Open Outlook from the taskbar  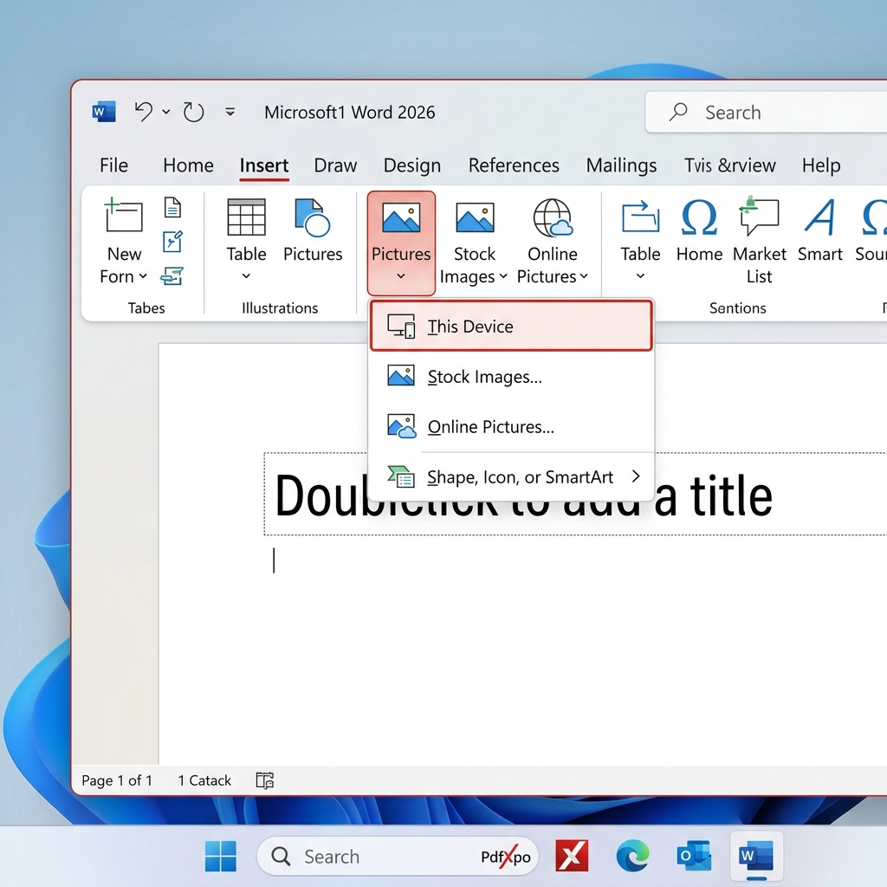(694, 856)
